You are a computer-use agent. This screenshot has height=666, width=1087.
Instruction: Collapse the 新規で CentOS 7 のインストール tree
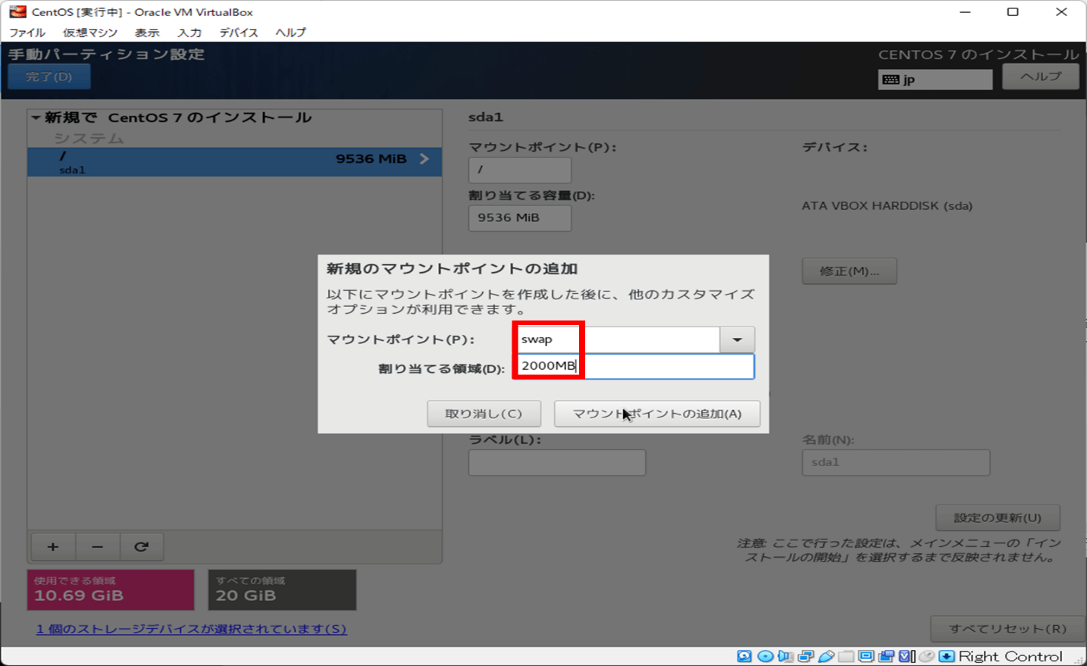coord(36,117)
